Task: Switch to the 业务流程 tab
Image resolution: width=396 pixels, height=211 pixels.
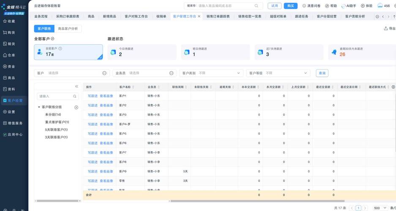Action: click(41, 16)
